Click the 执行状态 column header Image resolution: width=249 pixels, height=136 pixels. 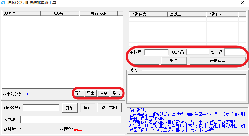point(98,13)
